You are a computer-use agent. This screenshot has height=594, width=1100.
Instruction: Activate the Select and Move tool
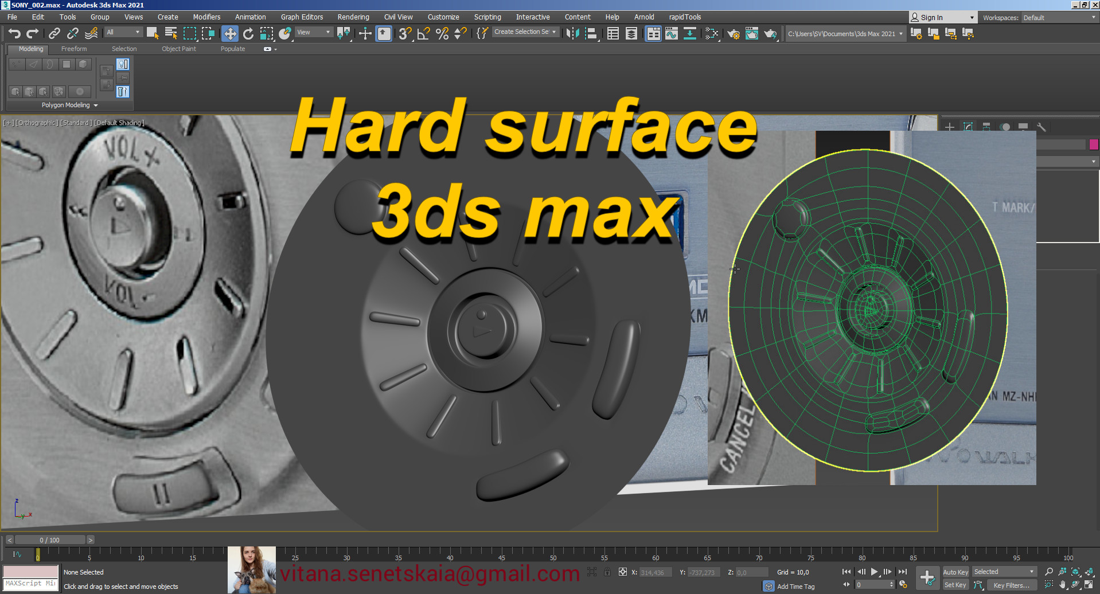(x=229, y=33)
